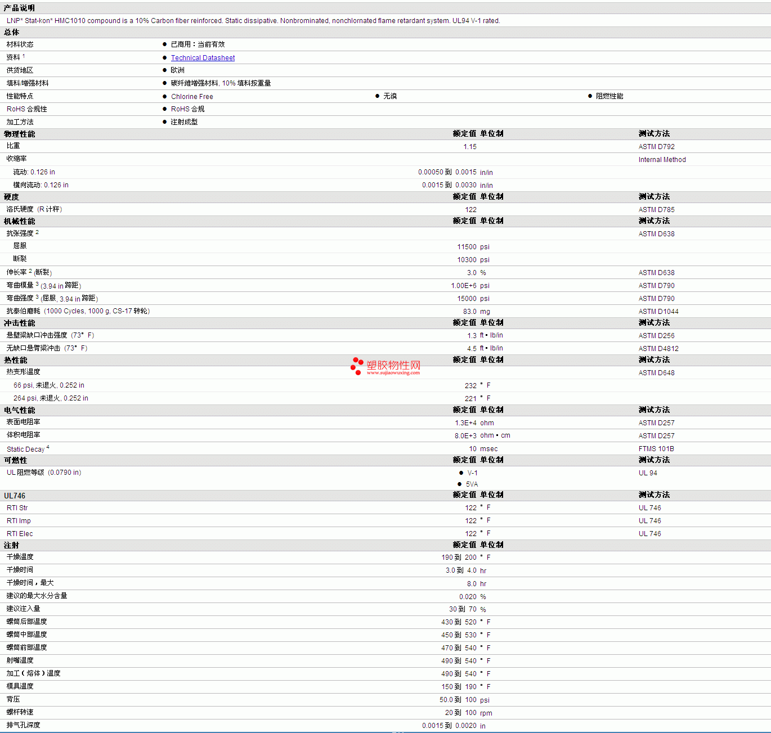Click the 比重 value 1.15
Image resolution: width=771 pixels, height=733 pixels.
click(x=470, y=147)
